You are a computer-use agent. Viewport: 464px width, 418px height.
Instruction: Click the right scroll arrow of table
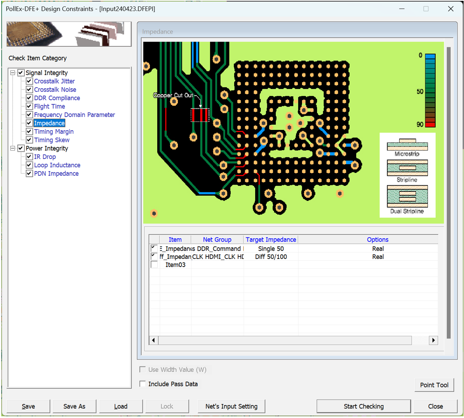433,341
